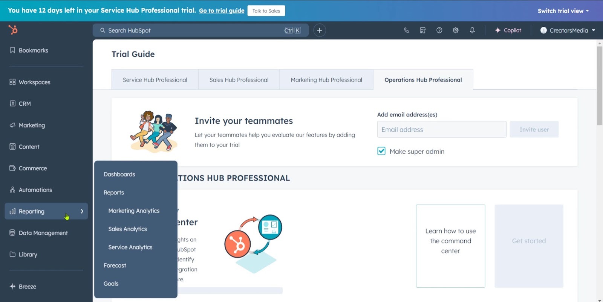Open the settings gear icon

click(x=456, y=30)
